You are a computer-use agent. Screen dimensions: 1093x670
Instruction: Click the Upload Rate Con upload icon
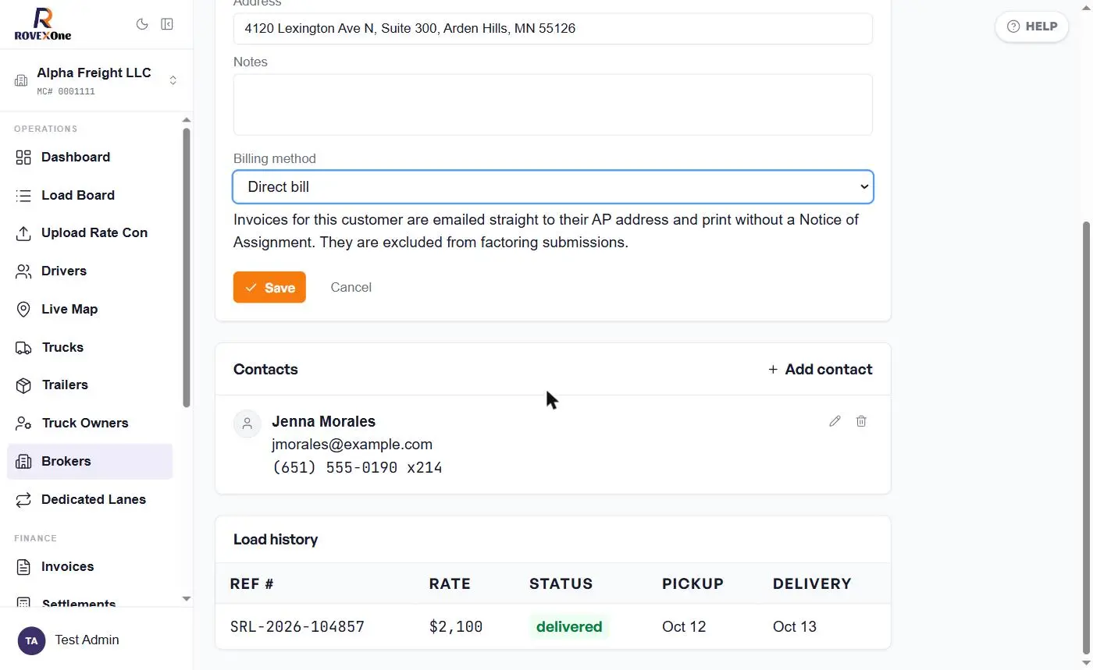click(x=23, y=233)
